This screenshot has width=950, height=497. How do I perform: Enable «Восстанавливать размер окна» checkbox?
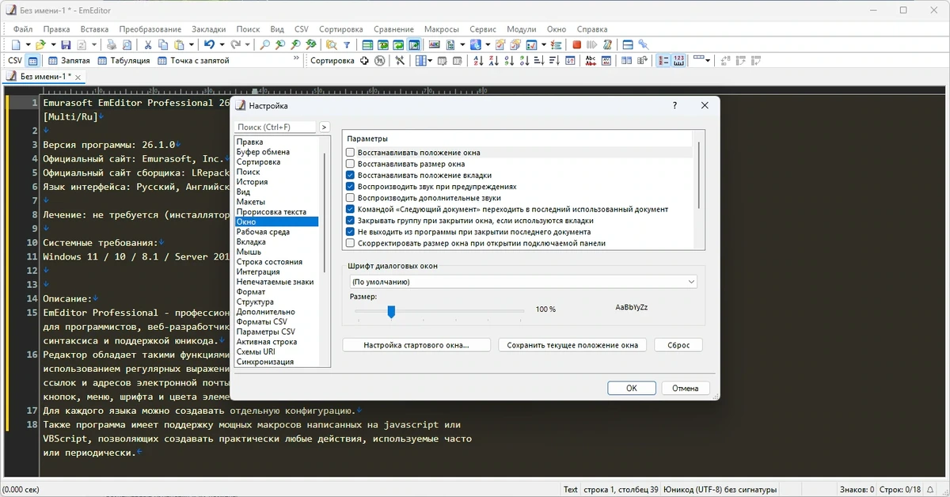click(x=350, y=164)
